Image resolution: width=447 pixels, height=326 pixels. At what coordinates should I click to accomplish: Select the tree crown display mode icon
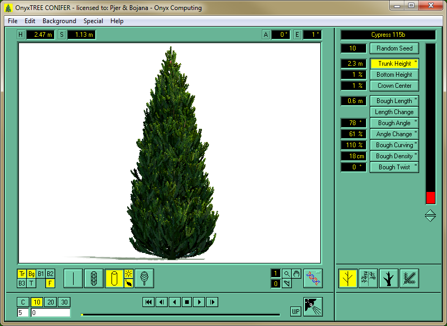(144, 278)
